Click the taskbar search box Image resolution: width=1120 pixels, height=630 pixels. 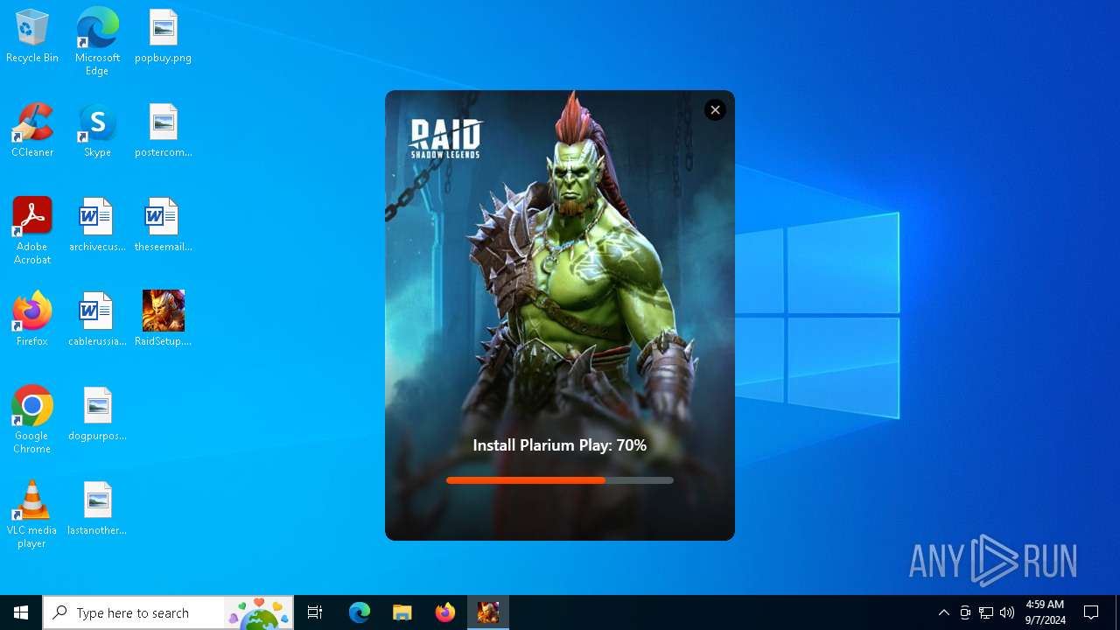pyautogui.click(x=168, y=612)
